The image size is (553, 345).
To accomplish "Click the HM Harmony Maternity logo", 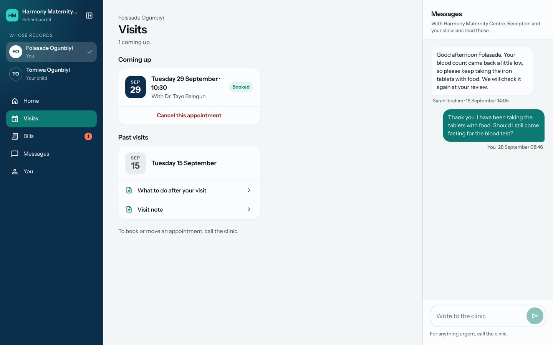I will (x=12, y=15).
